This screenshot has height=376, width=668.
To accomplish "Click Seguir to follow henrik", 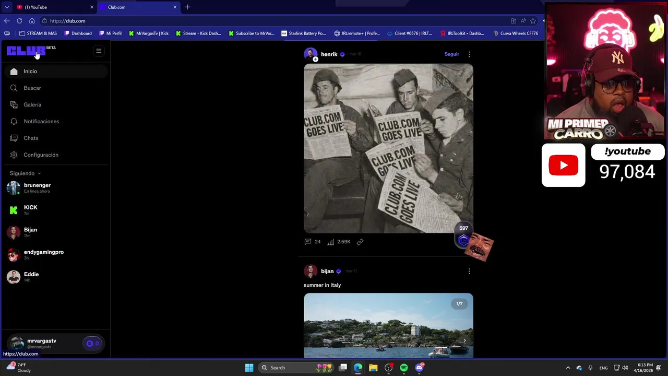I will pos(451,54).
